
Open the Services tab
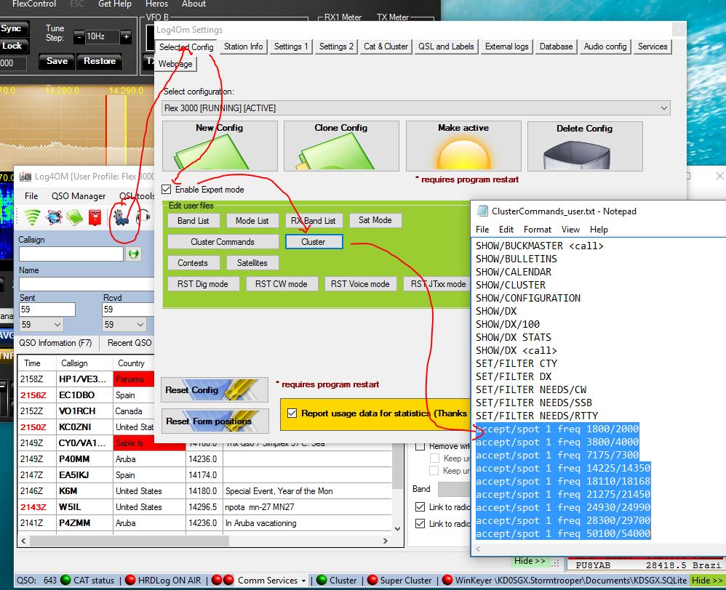pos(653,47)
